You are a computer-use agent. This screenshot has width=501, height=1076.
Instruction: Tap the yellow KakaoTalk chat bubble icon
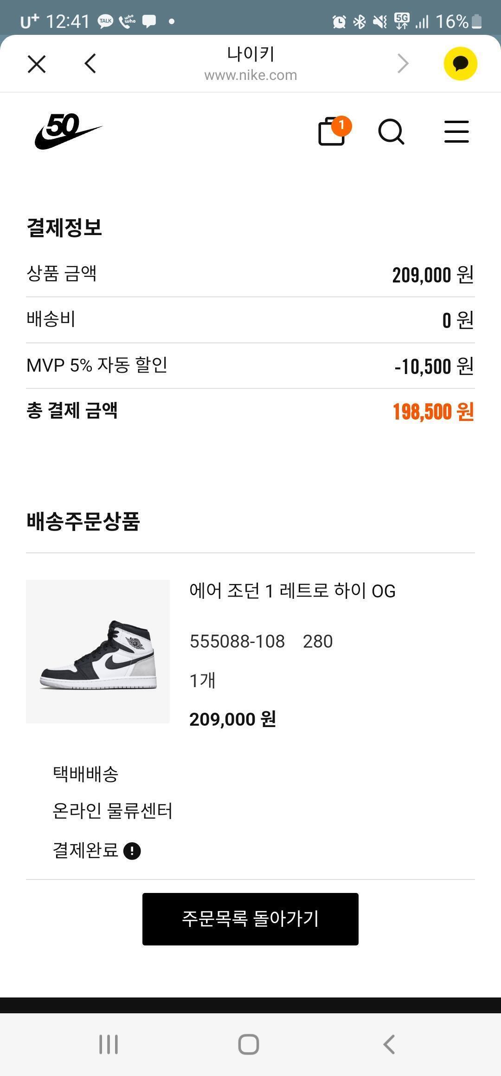(460, 64)
